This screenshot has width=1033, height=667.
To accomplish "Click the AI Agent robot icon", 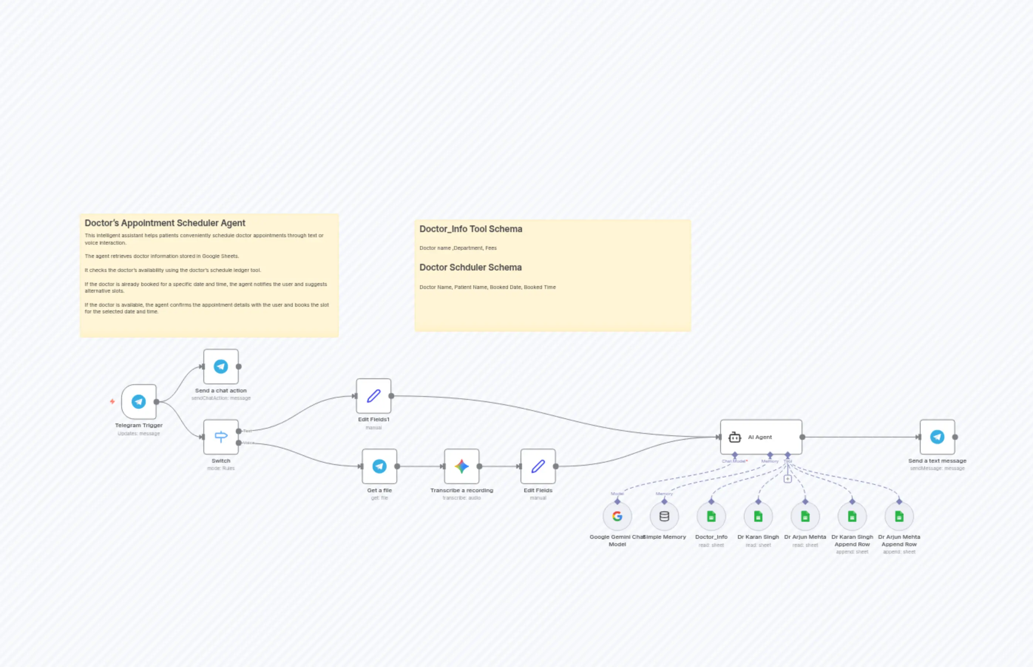I will point(735,438).
